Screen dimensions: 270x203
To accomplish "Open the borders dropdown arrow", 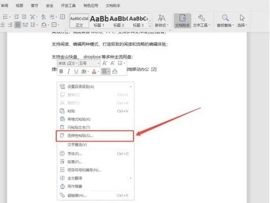I will [x=59, y=25].
